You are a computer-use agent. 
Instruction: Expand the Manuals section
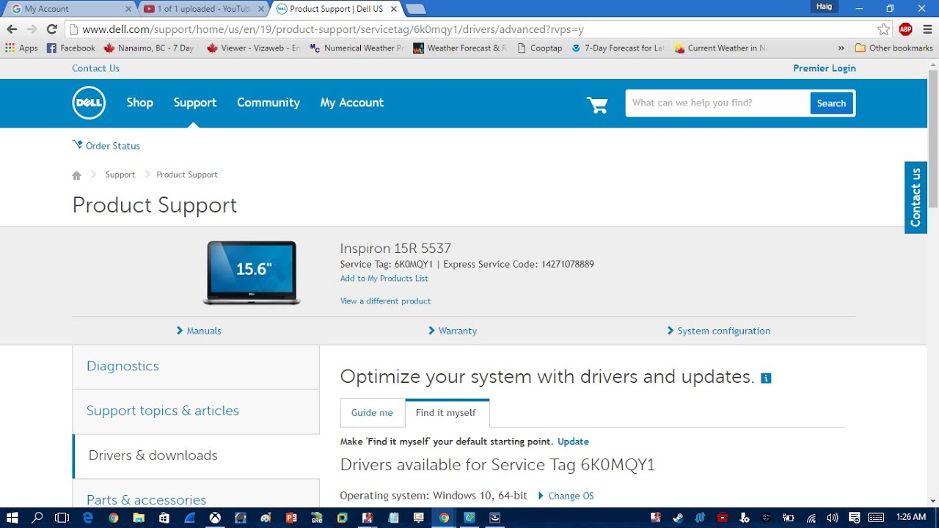[x=199, y=331]
